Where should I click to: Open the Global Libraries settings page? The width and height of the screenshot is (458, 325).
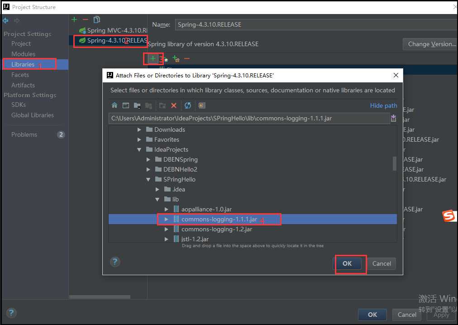33,115
